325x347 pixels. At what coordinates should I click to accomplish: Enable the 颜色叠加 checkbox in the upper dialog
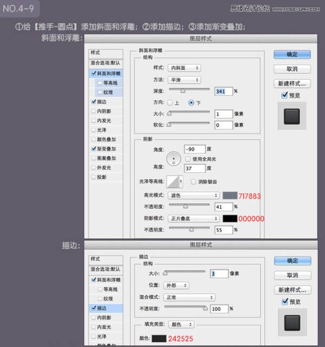pyautogui.click(x=94, y=139)
